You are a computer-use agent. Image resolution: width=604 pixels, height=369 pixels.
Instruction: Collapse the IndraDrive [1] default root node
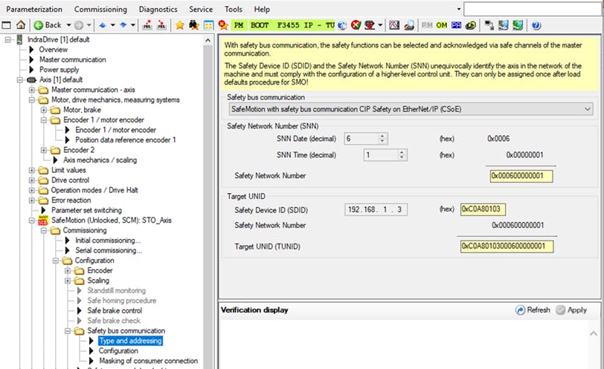coord(7,39)
